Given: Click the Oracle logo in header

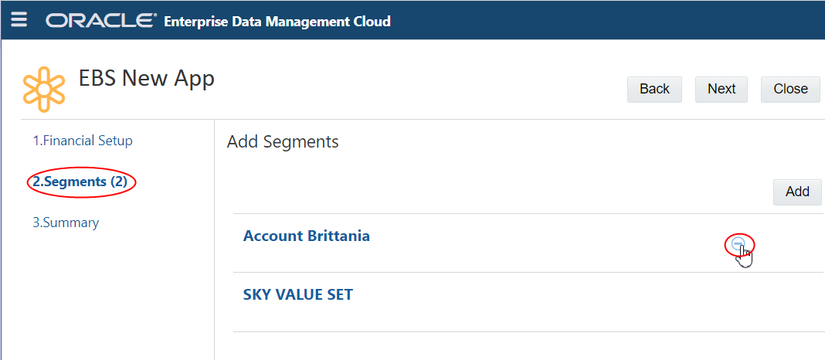Looking at the screenshot, I should tap(101, 21).
